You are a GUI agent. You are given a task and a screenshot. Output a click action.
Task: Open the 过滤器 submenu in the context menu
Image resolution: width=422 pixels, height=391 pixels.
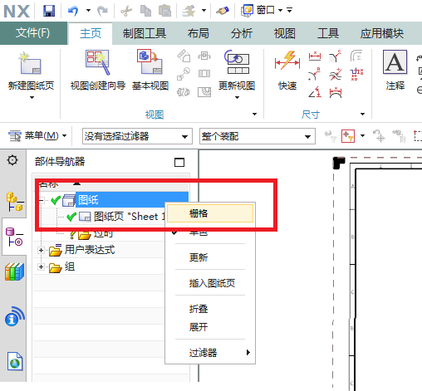[210, 353]
